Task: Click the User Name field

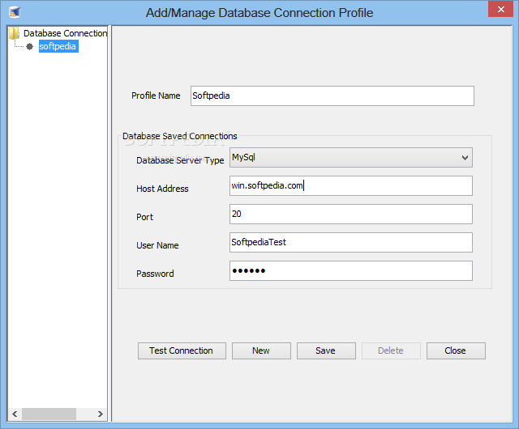Action: coord(350,243)
